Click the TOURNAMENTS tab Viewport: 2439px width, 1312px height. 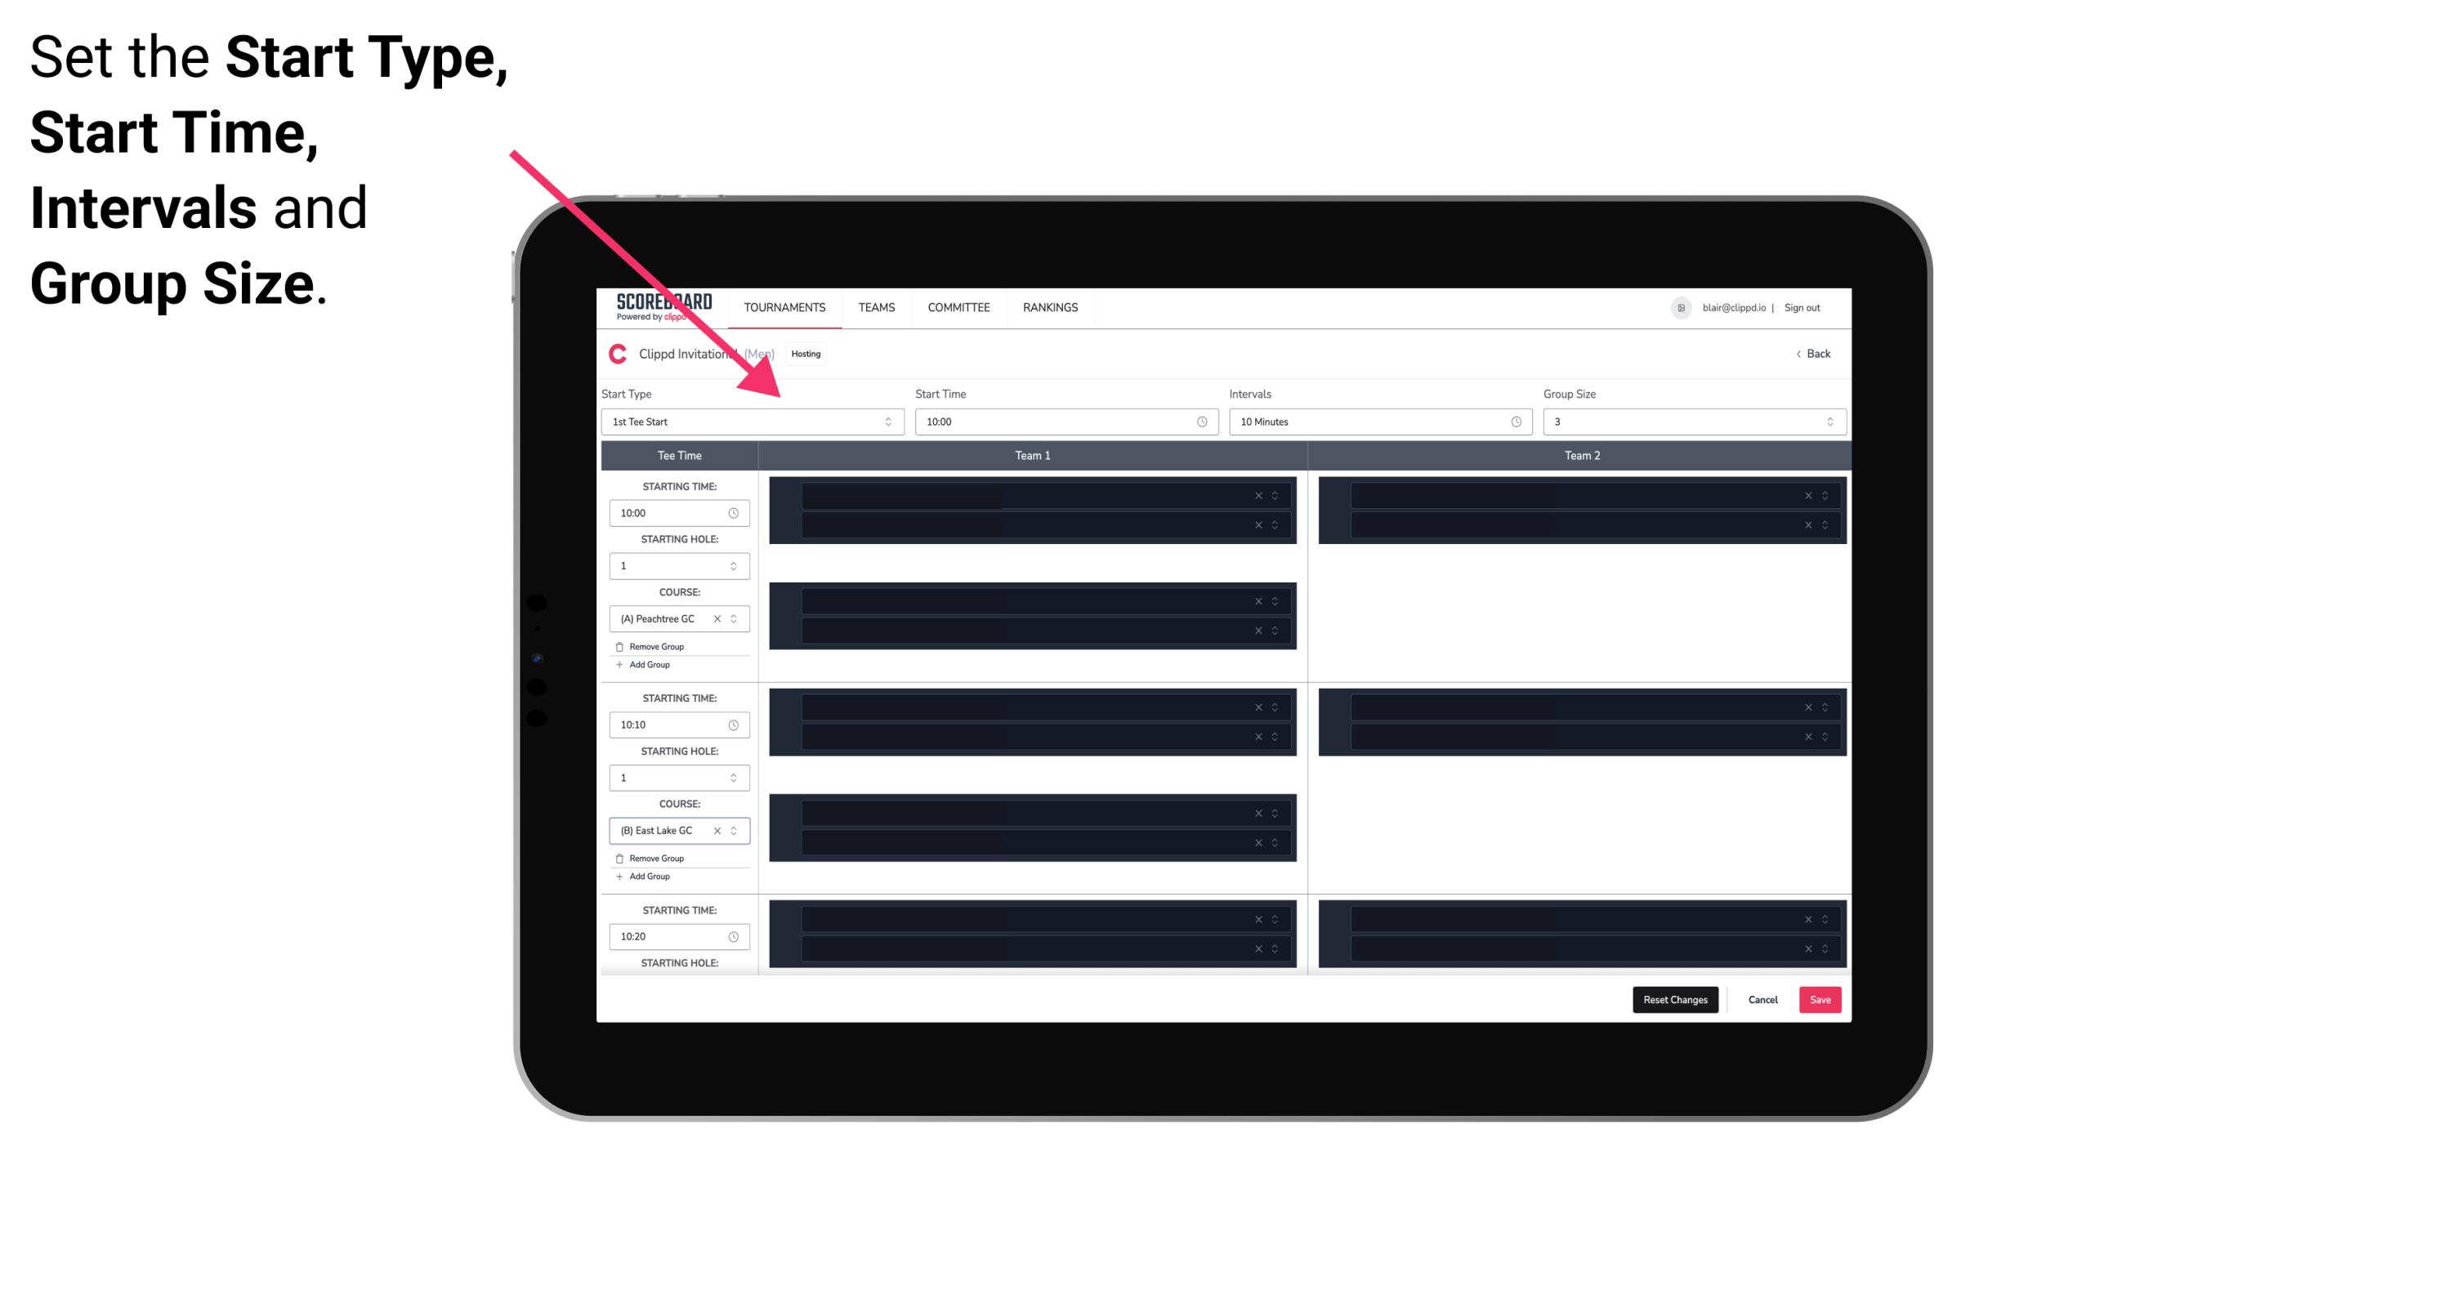tap(787, 307)
